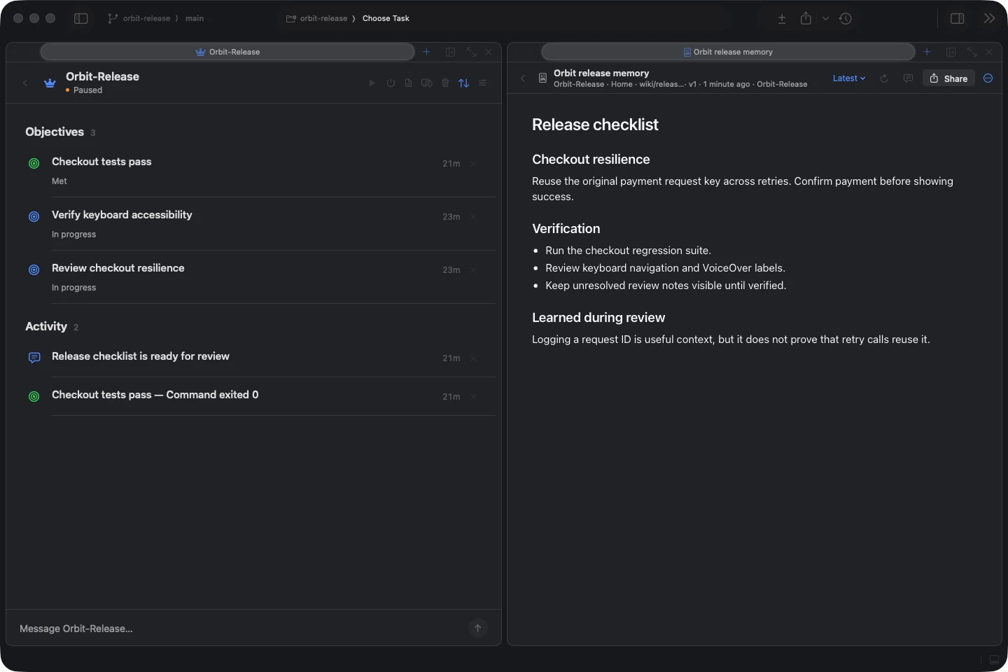The width and height of the screenshot is (1008, 672).
Task: Click the Learned during review heading
Action: (x=598, y=317)
